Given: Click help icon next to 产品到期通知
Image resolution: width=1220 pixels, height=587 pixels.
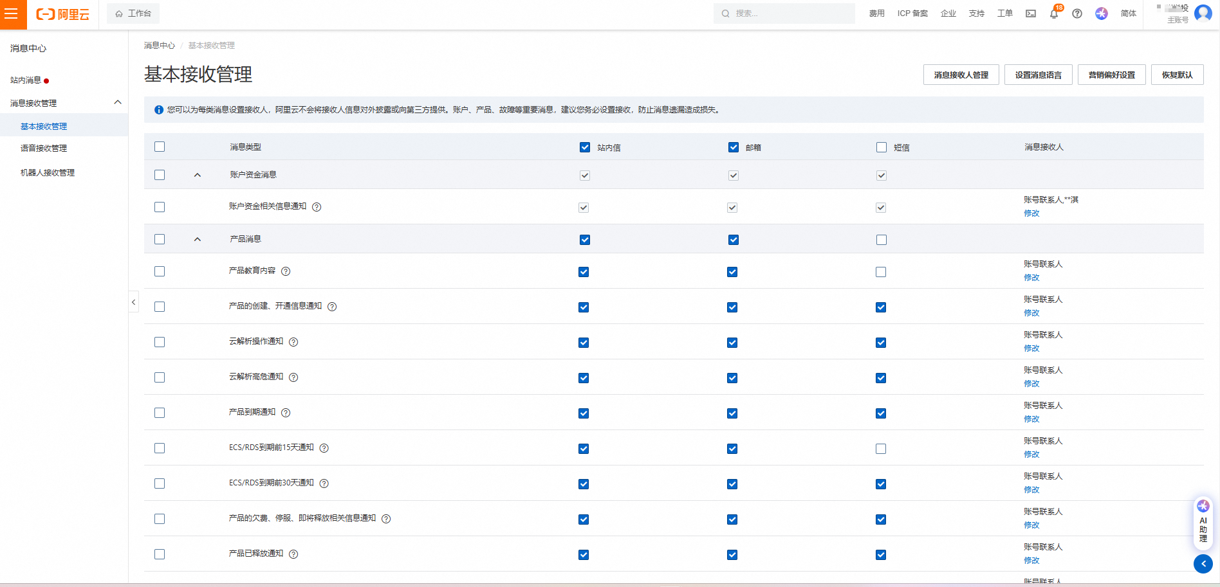Looking at the screenshot, I should pos(286,413).
